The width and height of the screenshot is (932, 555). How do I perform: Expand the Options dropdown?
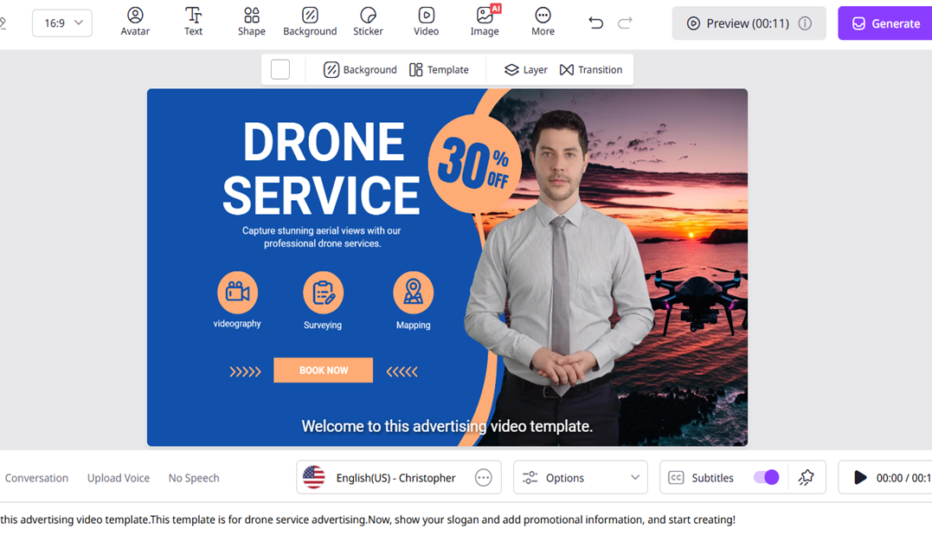tap(580, 478)
